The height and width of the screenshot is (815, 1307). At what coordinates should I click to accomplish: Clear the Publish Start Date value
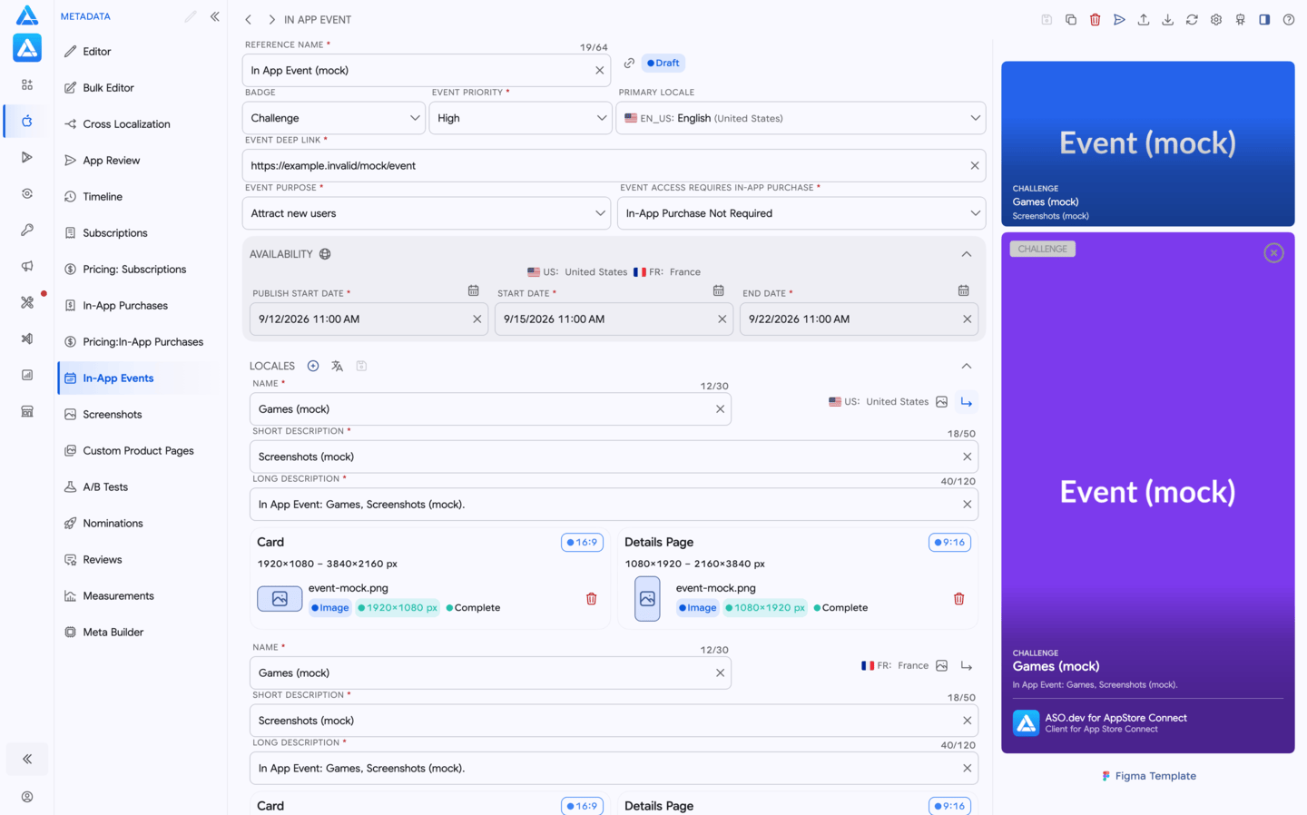(x=477, y=319)
